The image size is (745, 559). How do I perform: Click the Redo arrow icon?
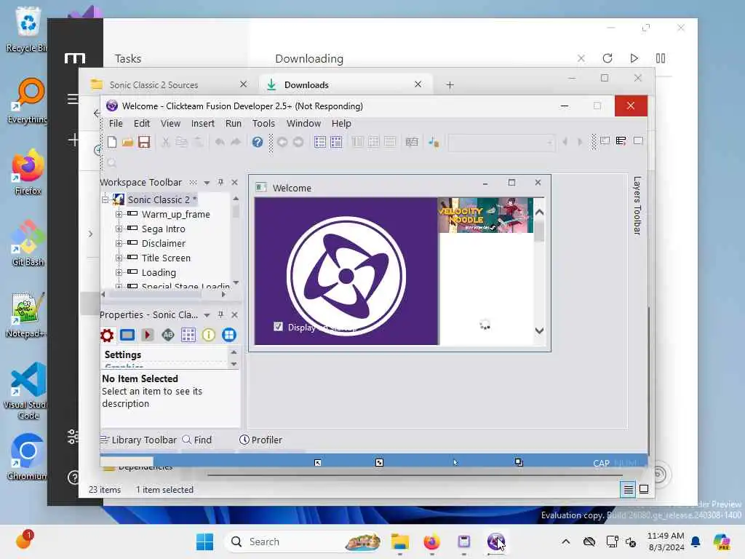236,142
